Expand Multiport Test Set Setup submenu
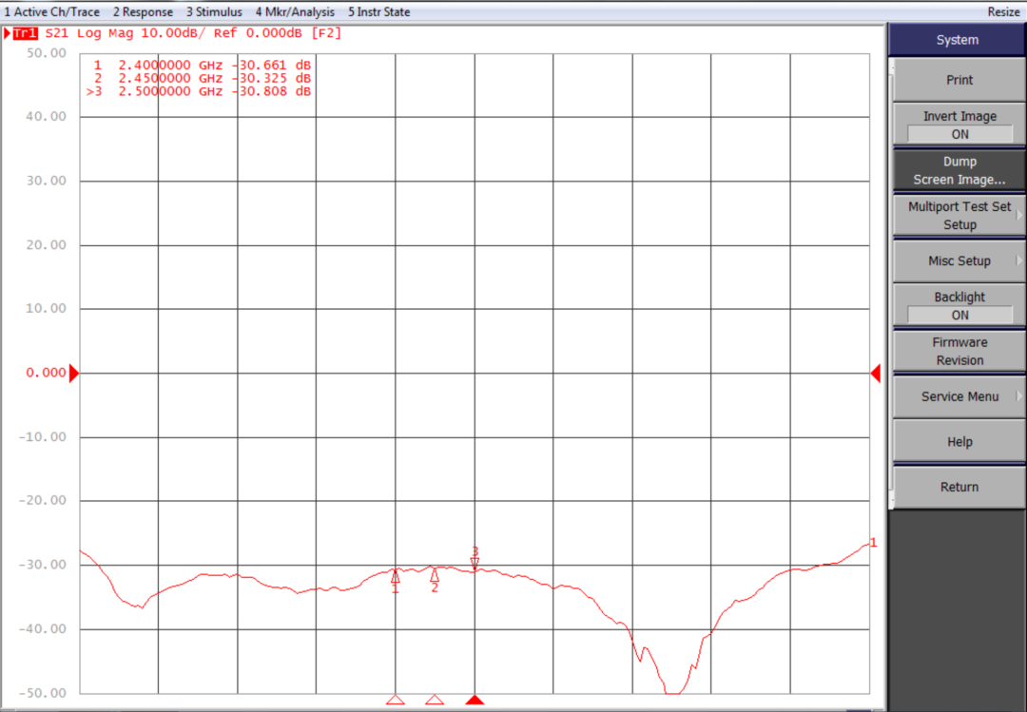 [959, 216]
